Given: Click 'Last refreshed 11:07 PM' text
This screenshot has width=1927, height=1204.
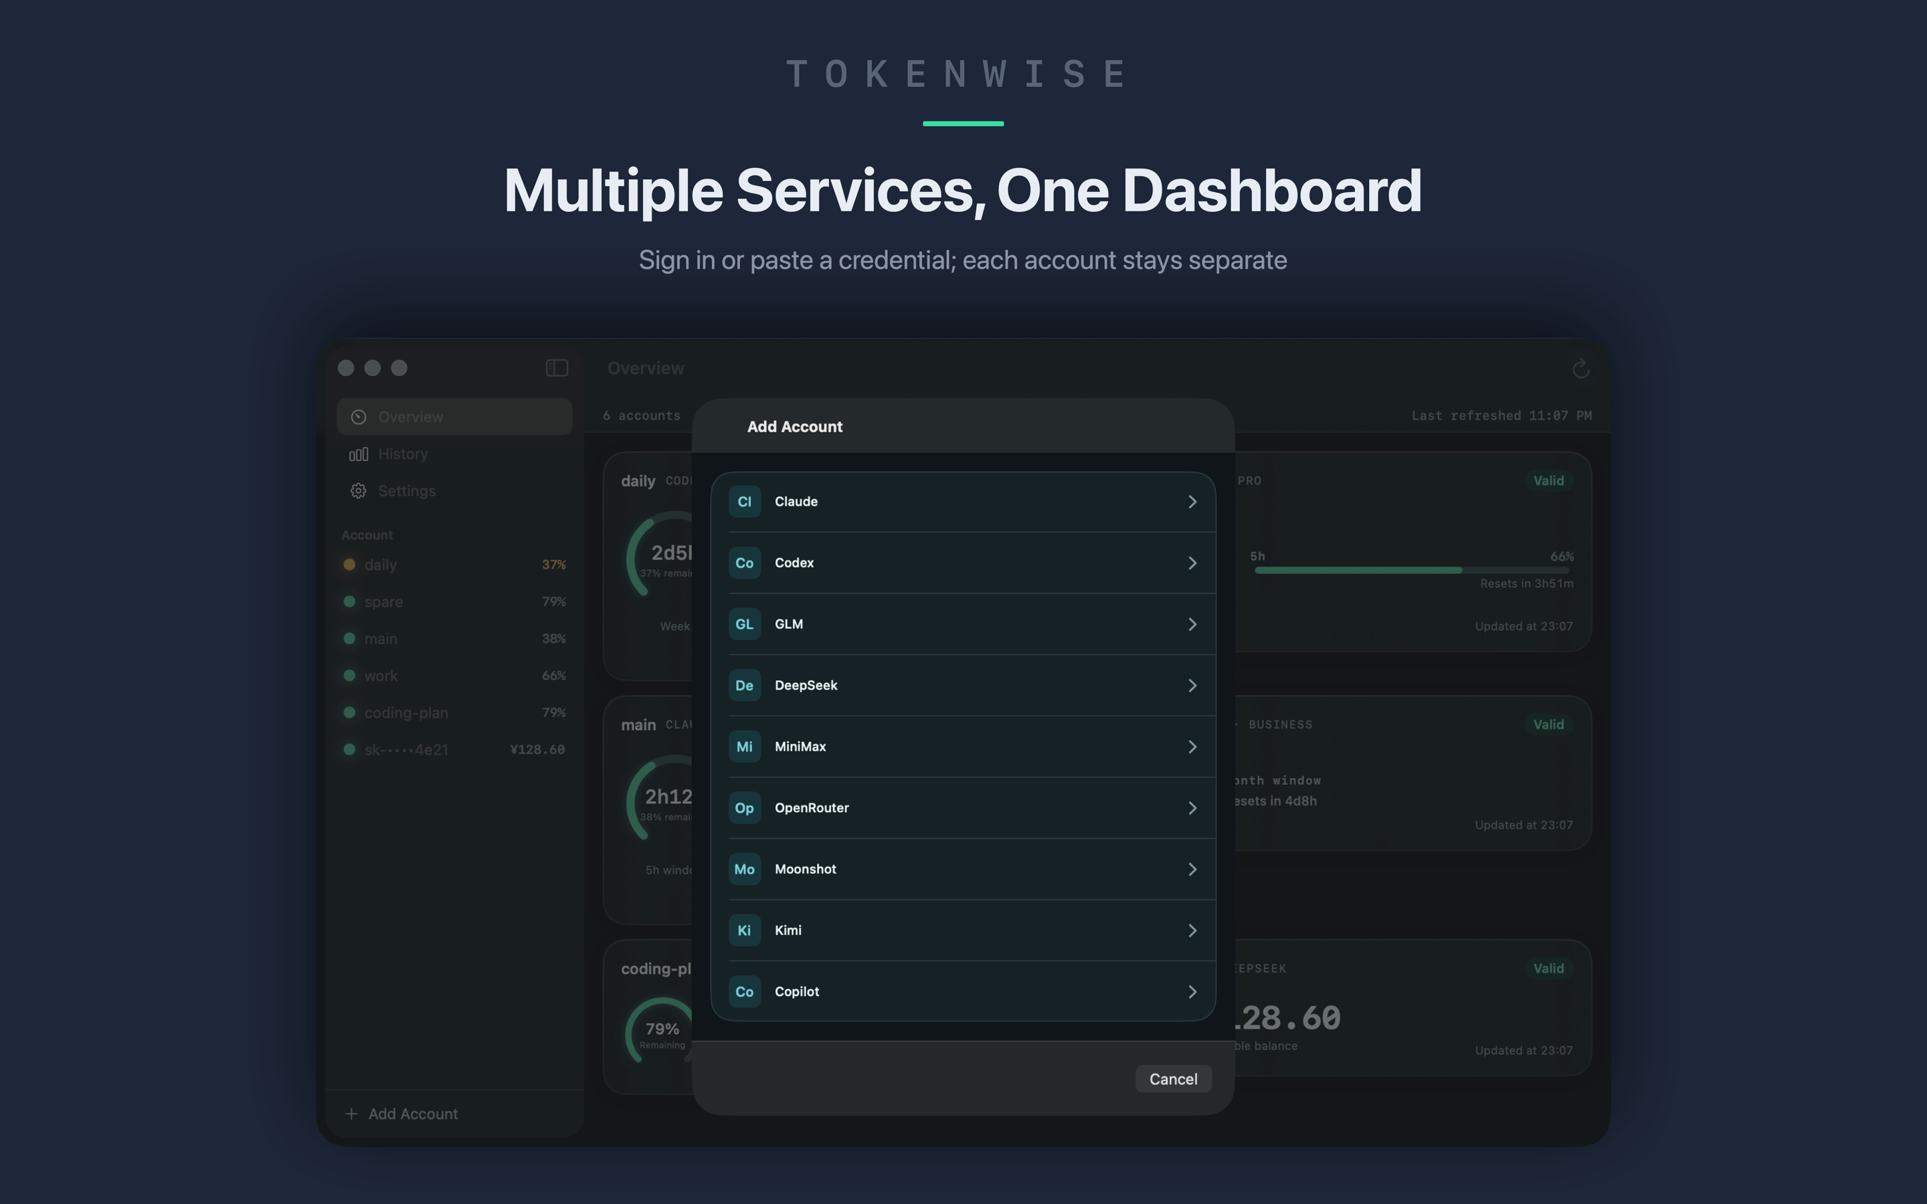Looking at the screenshot, I should (x=1501, y=415).
